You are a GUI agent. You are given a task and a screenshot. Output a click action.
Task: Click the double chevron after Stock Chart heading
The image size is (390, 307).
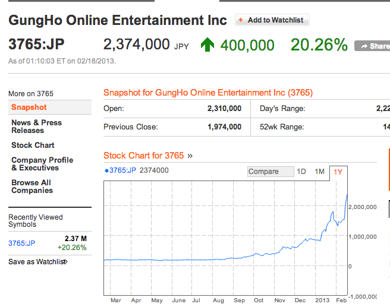190,156
